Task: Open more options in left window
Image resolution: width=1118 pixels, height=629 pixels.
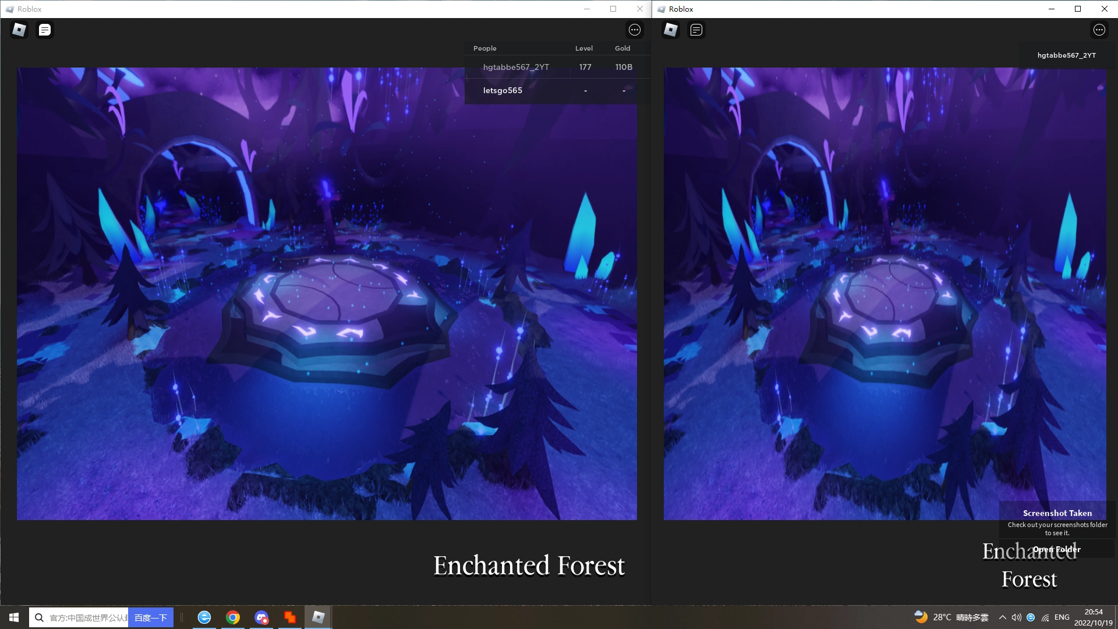Action: click(x=635, y=30)
